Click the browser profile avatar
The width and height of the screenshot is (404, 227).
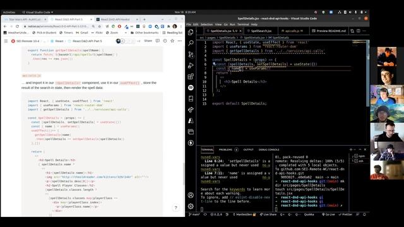click(x=175, y=26)
